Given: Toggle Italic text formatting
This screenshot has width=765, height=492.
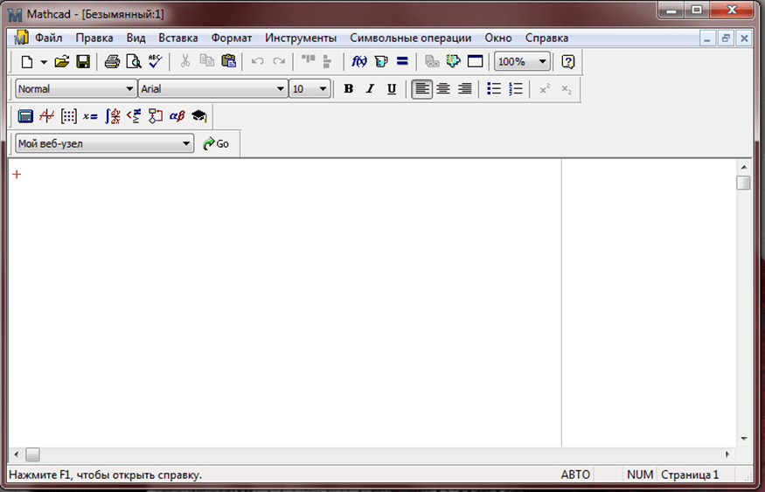Looking at the screenshot, I should [370, 88].
